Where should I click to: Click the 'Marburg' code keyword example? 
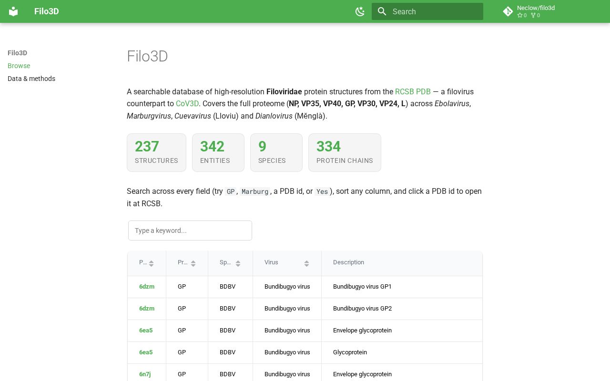click(x=255, y=191)
